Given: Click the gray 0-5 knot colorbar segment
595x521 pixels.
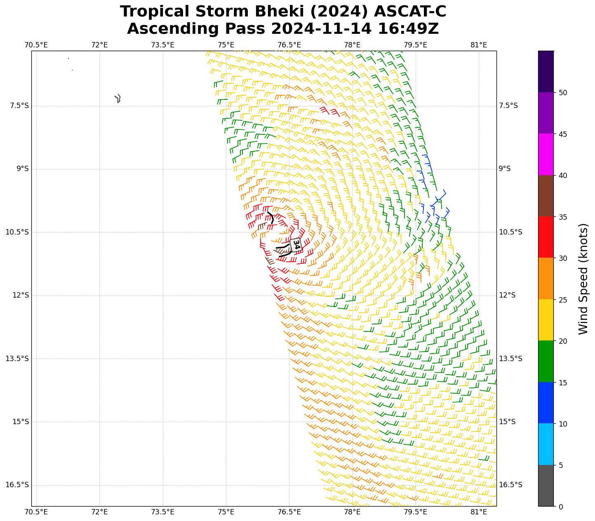Looking at the screenshot, I should tap(546, 486).
